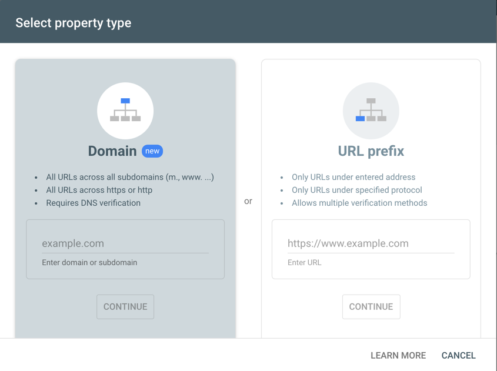Click the blue node in the Domain diagram
The width and height of the screenshot is (497, 371).
point(125,101)
